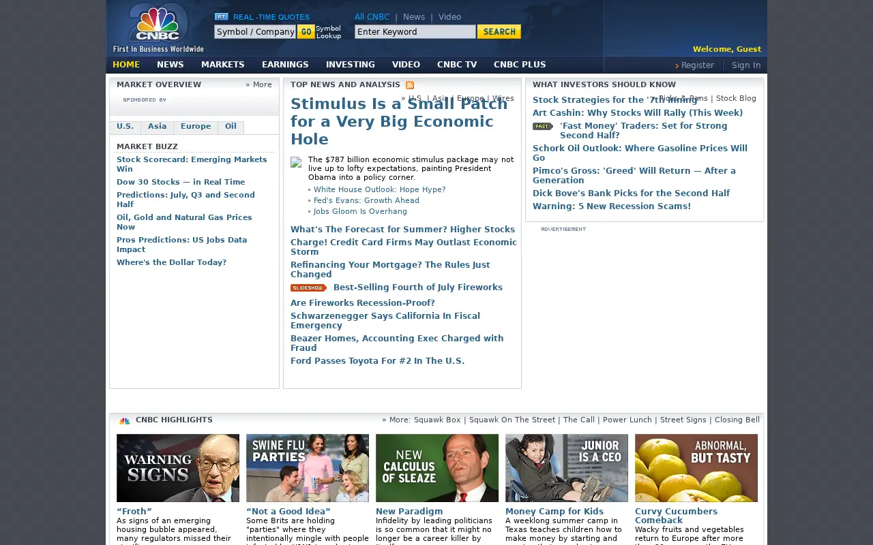Open the MARKETS menu item

(222, 65)
